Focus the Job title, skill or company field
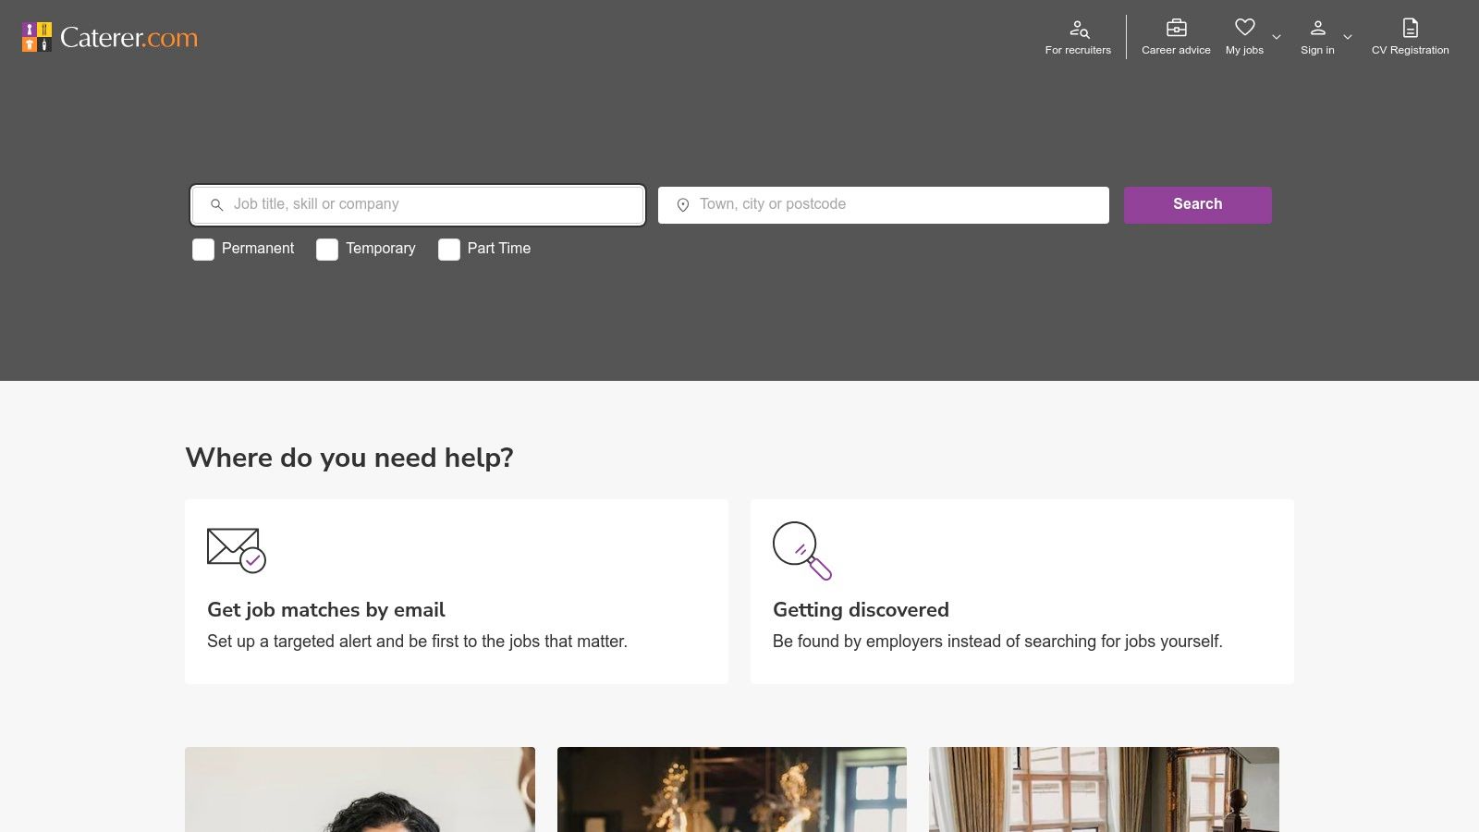This screenshot has height=832, width=1479. tap(418, 205)
